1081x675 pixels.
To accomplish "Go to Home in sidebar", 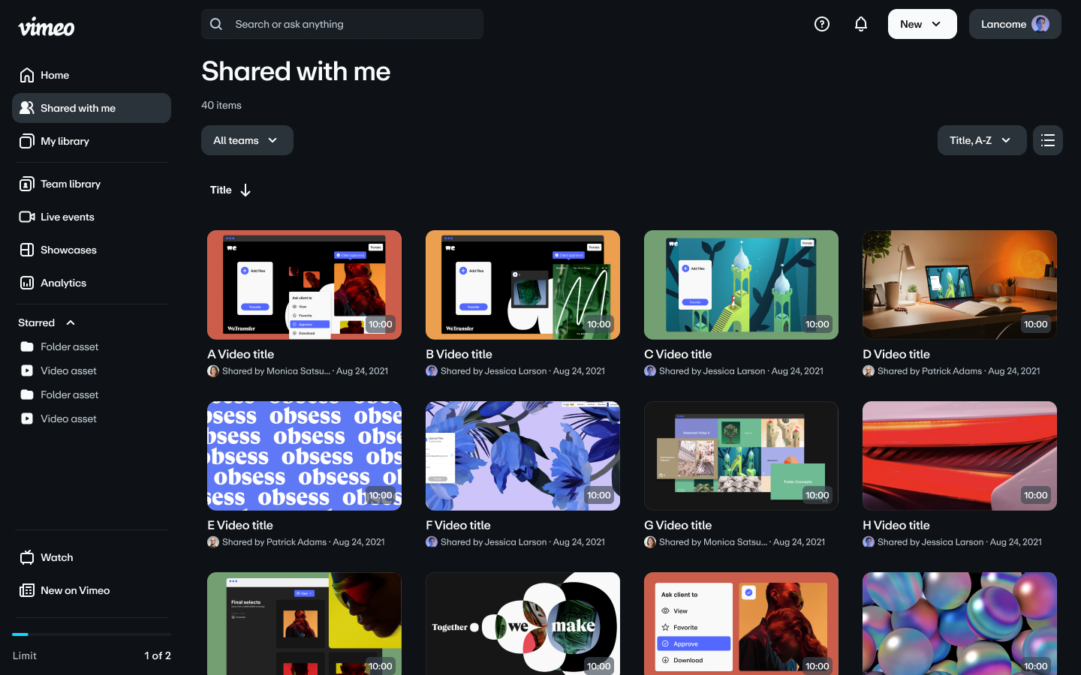I will (55, 75).
